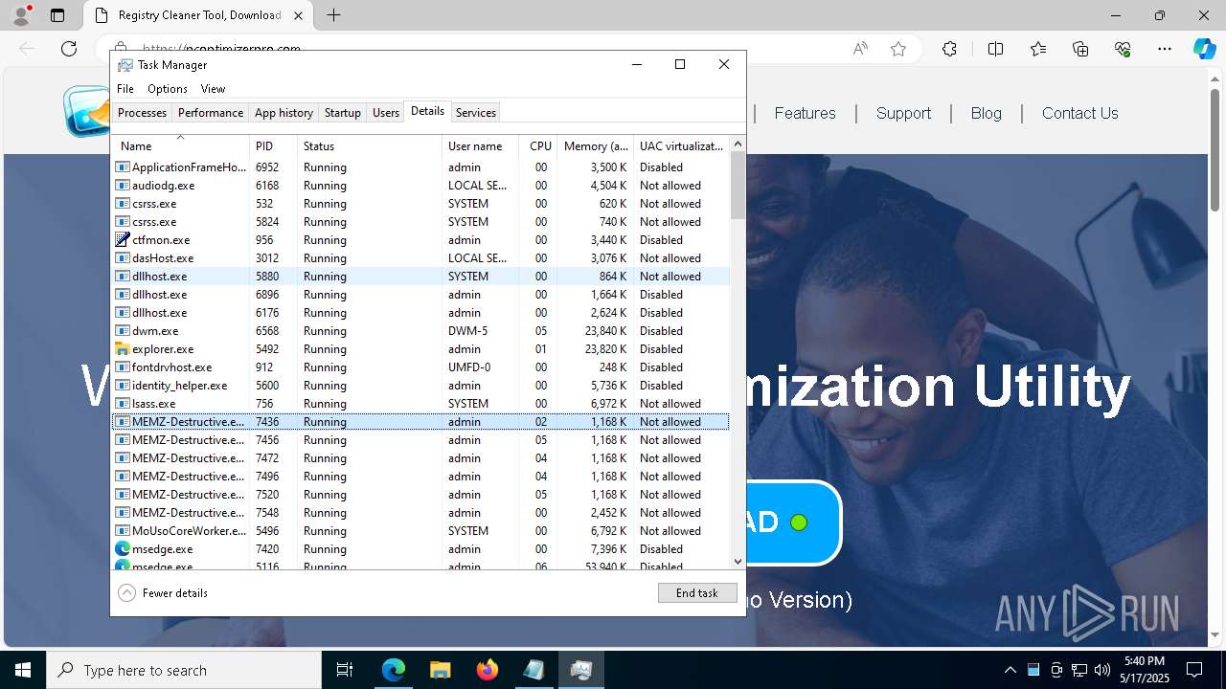Select explorer.exe process row
Image resolution: width=1226 pixels, height=689 pixels.
point(421,349)
